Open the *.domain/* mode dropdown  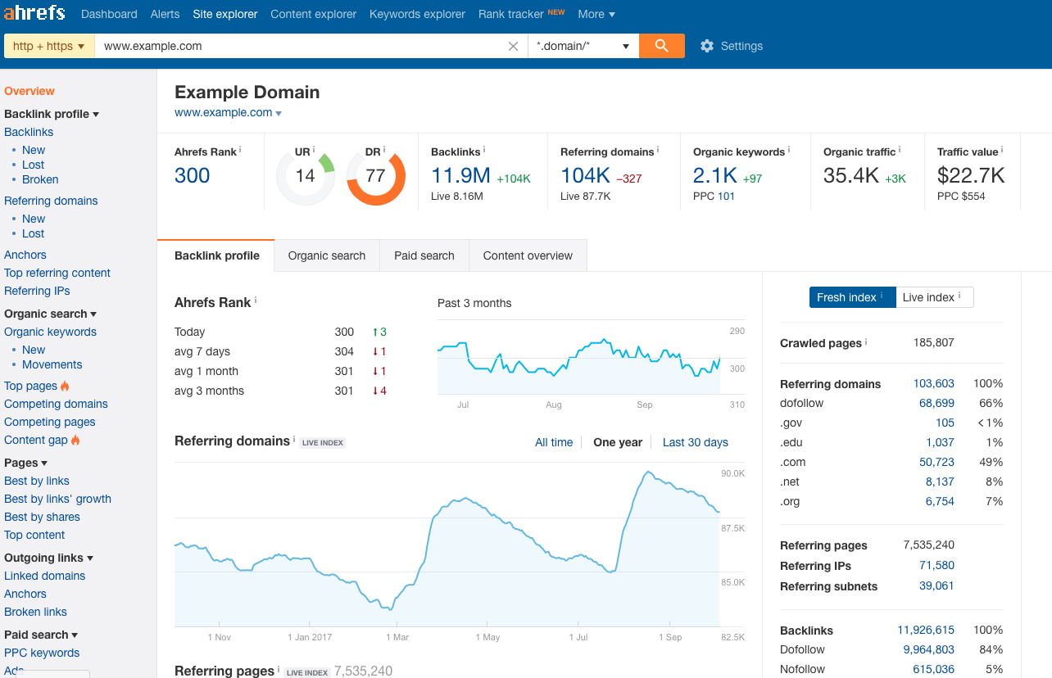(583, 46)
